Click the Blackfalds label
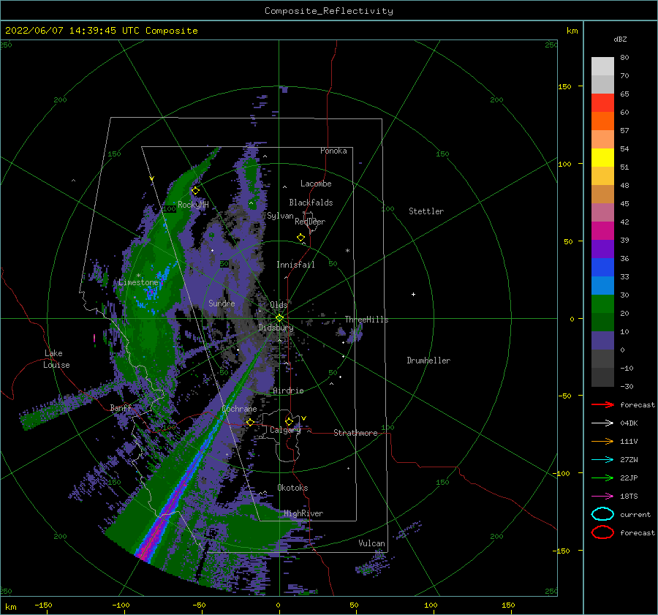This screenshot has width=658, height=615. (x=311, y=203)
